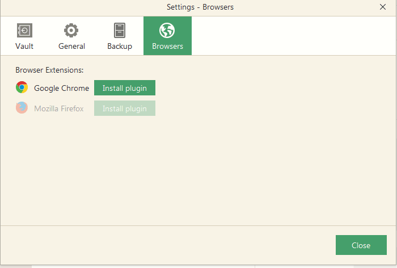Dismiss the dialog with the top-right X

pyautogui.click(x=383, y=7)
